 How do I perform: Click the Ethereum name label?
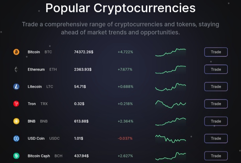36,70
